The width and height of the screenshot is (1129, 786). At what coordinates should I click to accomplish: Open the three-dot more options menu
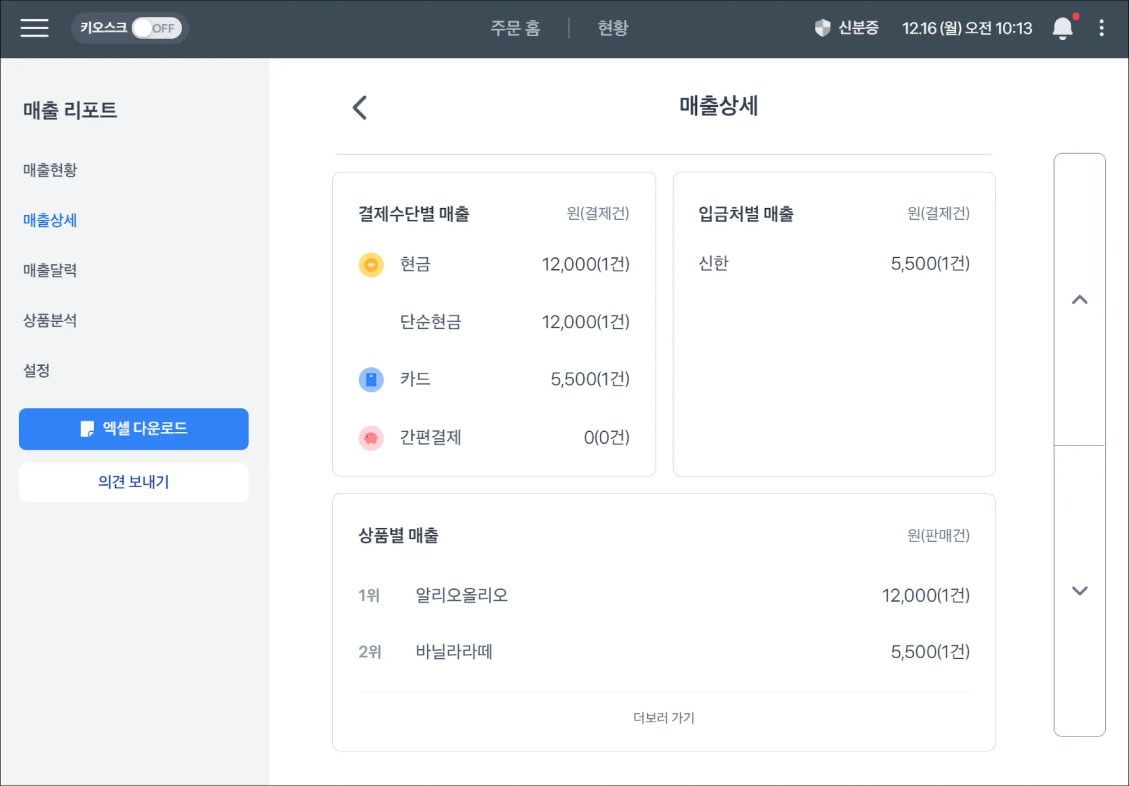pyautogui.click(x=1101, y=28)
